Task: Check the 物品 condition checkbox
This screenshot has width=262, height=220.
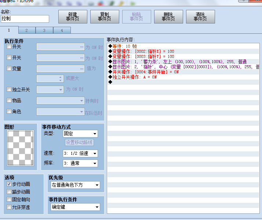Action: tap(9, 100)
